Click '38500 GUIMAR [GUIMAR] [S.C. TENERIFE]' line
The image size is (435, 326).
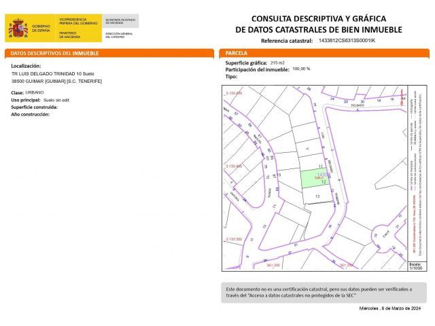point(56,81)
